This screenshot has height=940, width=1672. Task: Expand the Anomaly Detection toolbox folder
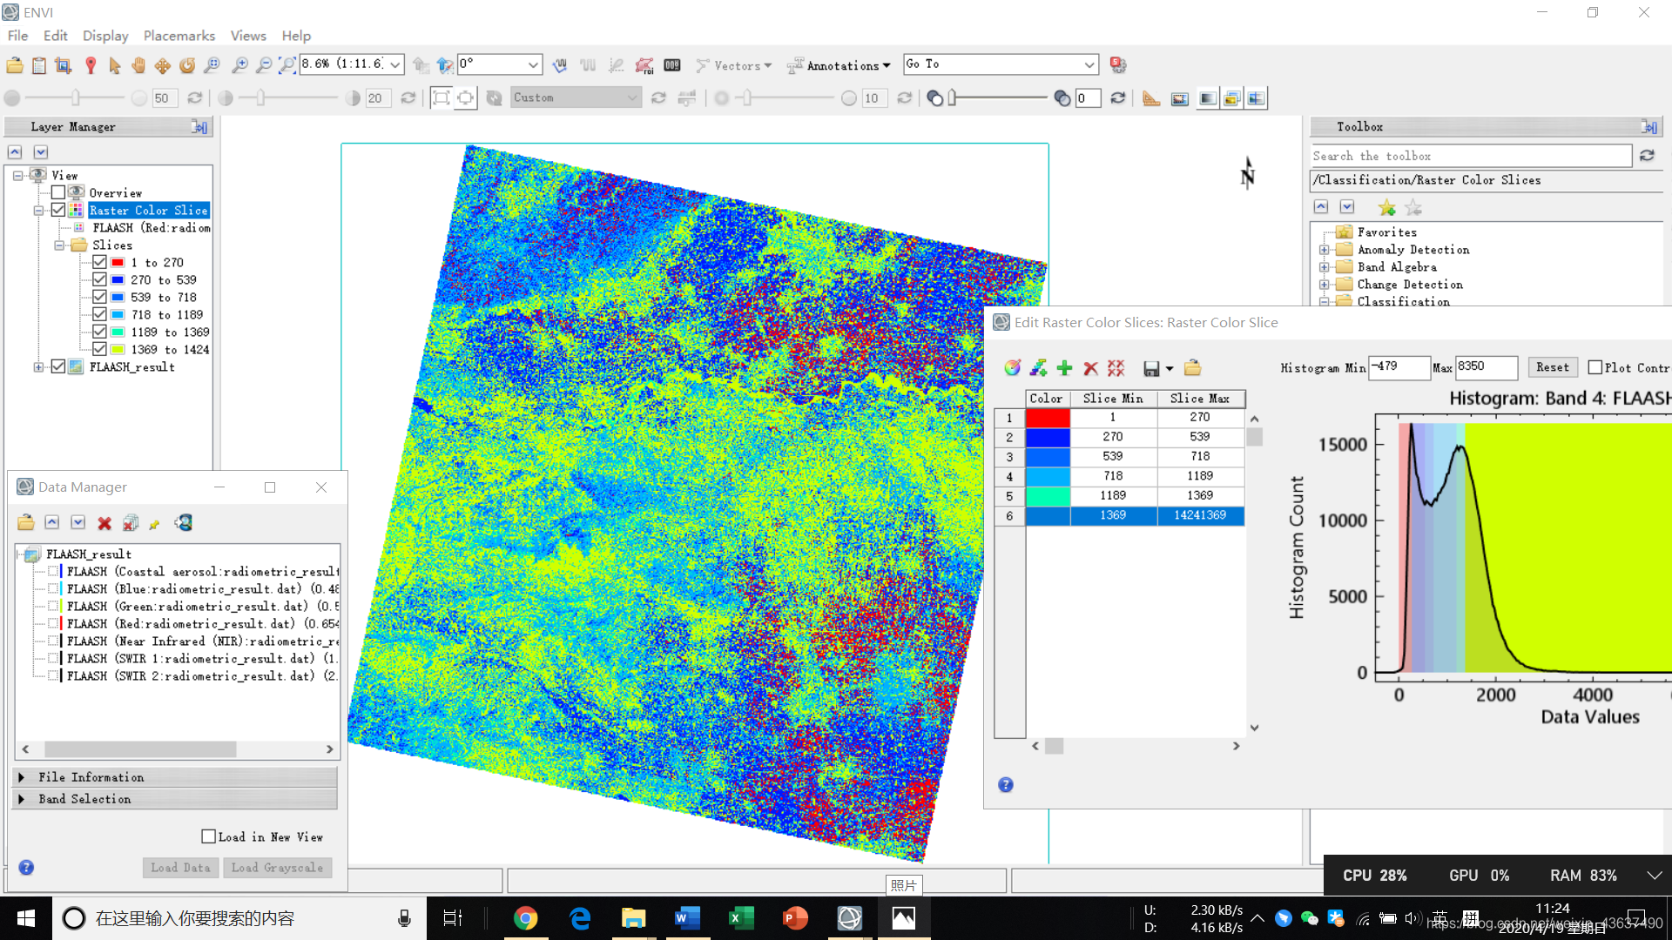[1325, 250]
